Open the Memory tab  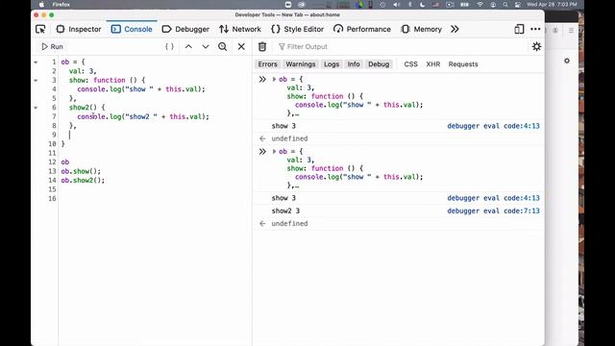pos(421,29)
